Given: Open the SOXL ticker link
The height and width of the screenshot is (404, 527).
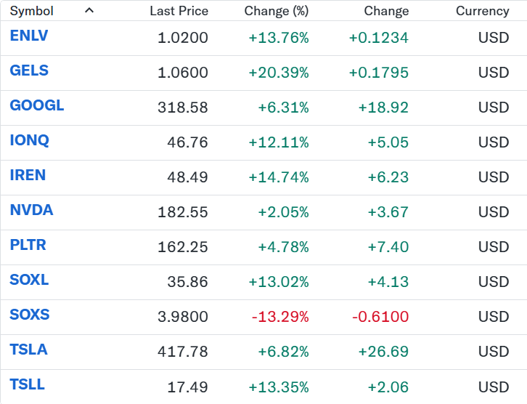Looking at the screenshot, I should pos(29,280).
